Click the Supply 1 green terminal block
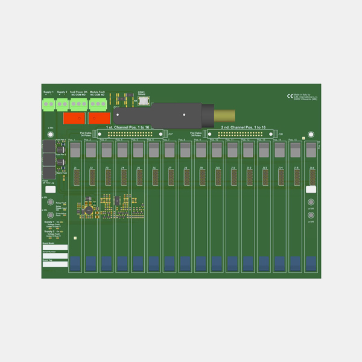This screenshot has height=362, width=362. click(x=48, y=104)
